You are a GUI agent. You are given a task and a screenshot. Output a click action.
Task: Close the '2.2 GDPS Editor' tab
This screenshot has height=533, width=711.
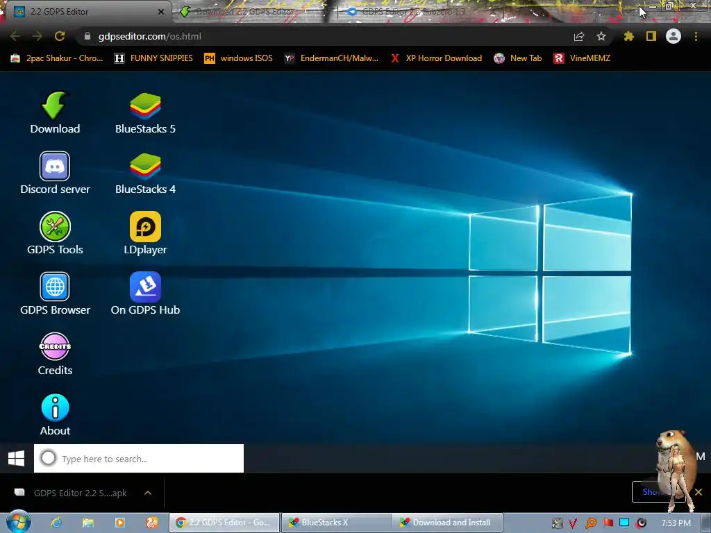coord(161,12)
